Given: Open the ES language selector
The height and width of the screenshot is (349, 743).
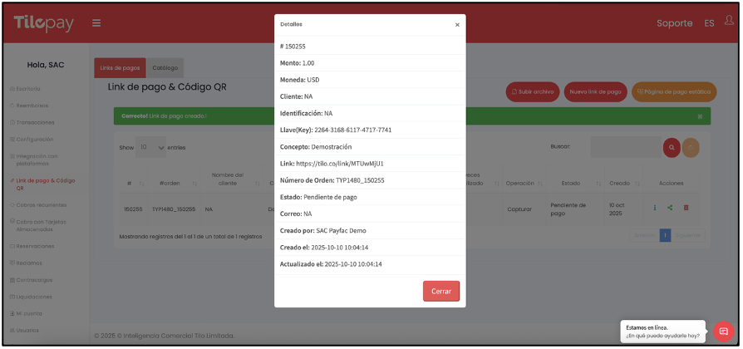Looking at the screenshot, I should coord(709,23).
